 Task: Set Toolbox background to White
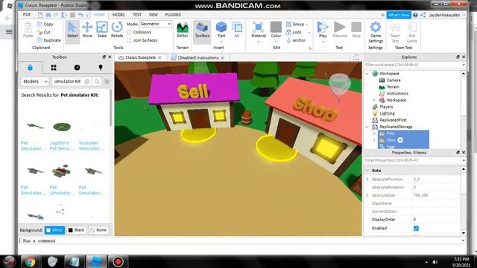coord(54,230)
